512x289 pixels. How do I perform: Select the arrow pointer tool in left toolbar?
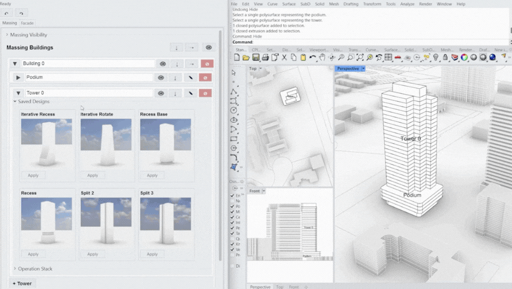[x=233, y=72]
